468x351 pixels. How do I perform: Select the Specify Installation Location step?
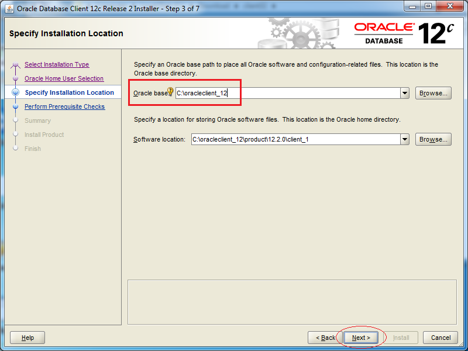click(70, 92)
